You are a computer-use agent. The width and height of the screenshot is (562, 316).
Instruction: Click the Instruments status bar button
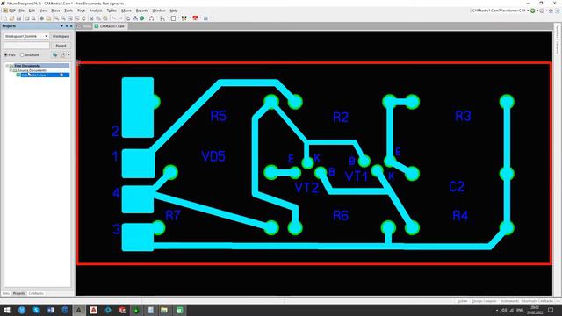pos(509,301)
